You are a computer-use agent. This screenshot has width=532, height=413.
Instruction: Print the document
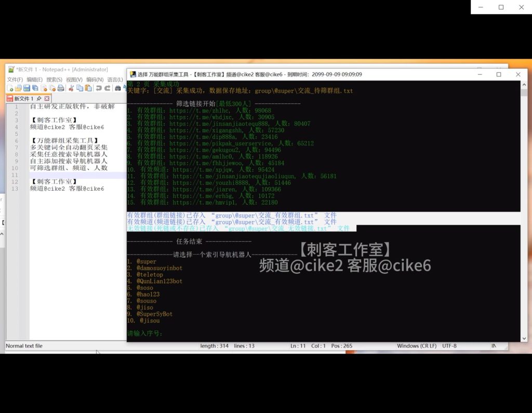click(x=60, y=88)
